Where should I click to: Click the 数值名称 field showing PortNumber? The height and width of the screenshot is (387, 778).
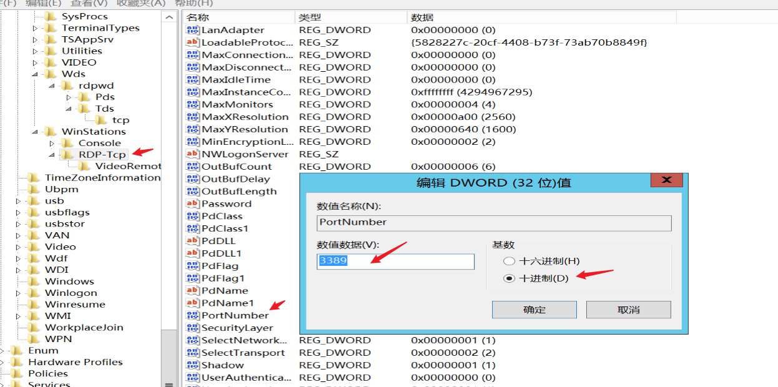pos(494,223)
